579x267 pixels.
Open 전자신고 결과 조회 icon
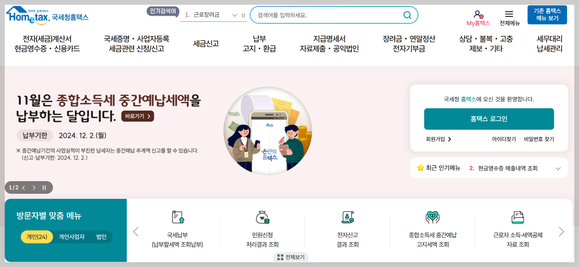click(348, 217)
